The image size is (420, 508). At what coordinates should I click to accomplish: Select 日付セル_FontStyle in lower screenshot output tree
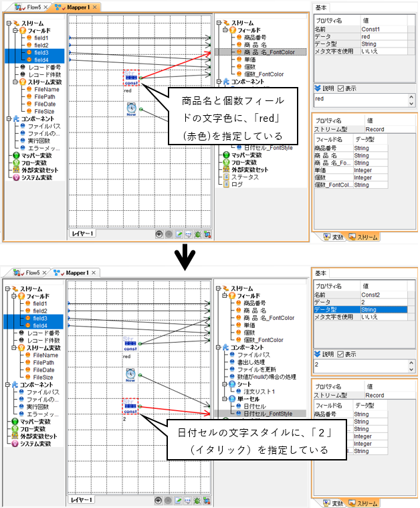(268, 414)
